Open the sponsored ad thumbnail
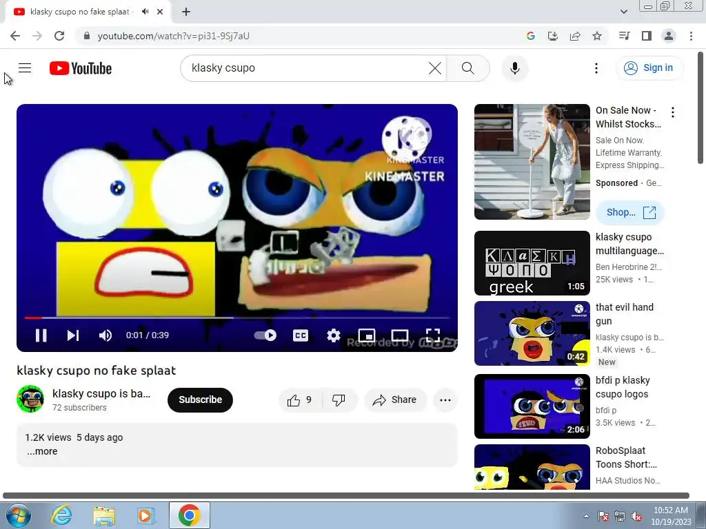706x529 pixels. (x=532, y=162)
